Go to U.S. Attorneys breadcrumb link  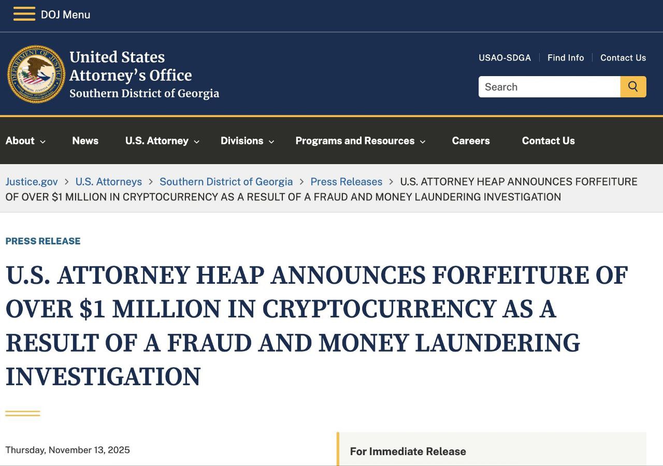click(x=109, y=182)
